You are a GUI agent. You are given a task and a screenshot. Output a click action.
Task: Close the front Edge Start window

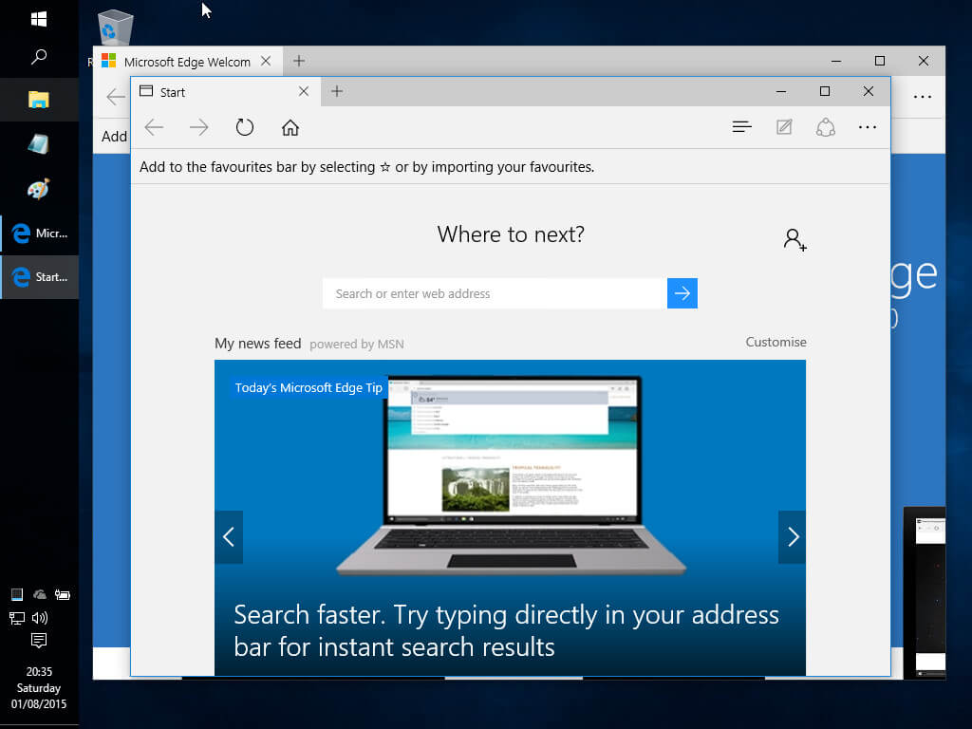868,92
